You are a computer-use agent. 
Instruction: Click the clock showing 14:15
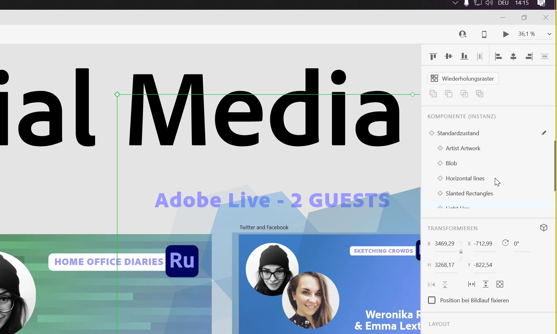point(522,3)
